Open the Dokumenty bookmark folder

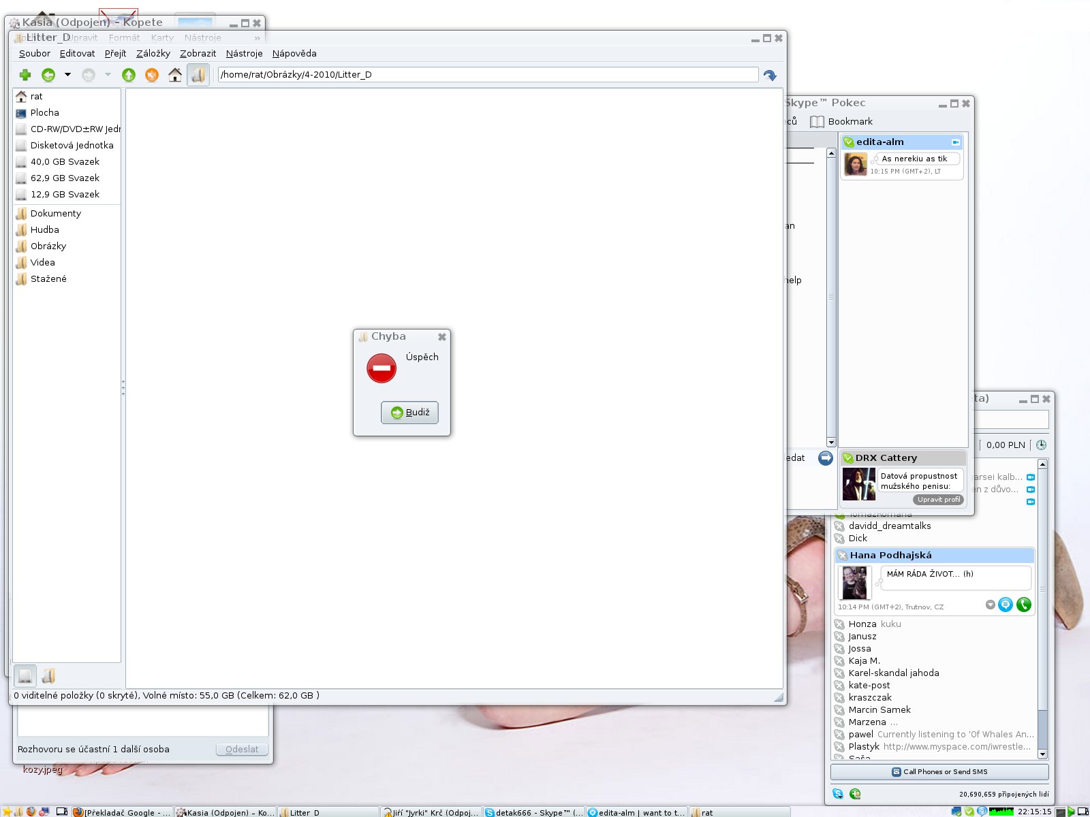coord(67,214)
